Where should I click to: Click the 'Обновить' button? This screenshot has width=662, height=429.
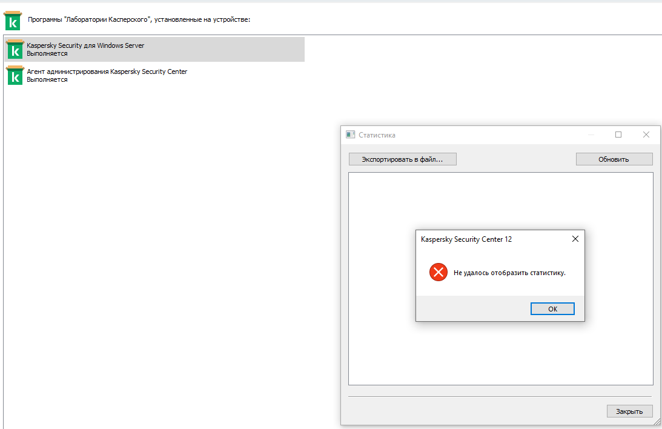point(614,159)
